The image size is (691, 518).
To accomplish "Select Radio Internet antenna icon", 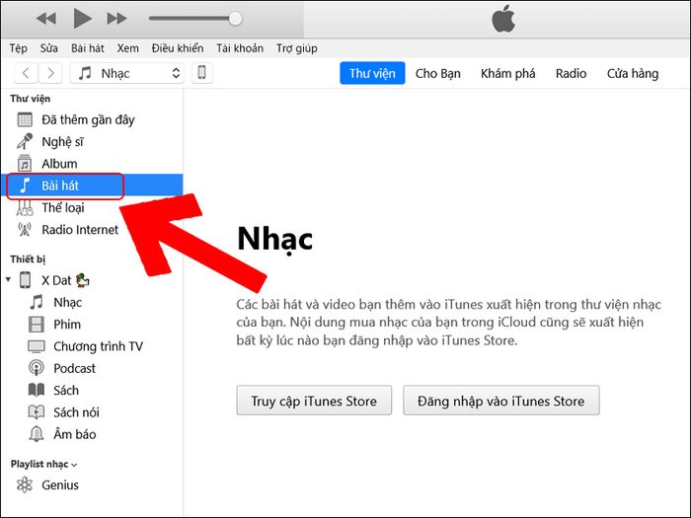I will (x=26, y=230).
